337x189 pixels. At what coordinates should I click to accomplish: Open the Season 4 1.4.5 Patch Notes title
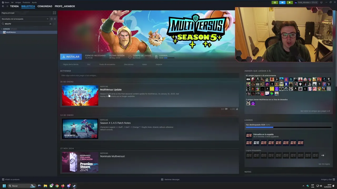coord(115,123)
